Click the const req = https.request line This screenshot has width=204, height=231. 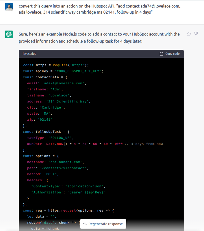68,210
